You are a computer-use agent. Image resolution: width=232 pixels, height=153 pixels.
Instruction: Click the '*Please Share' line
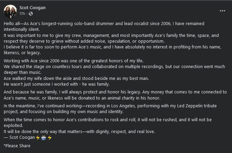coord(17,146)
